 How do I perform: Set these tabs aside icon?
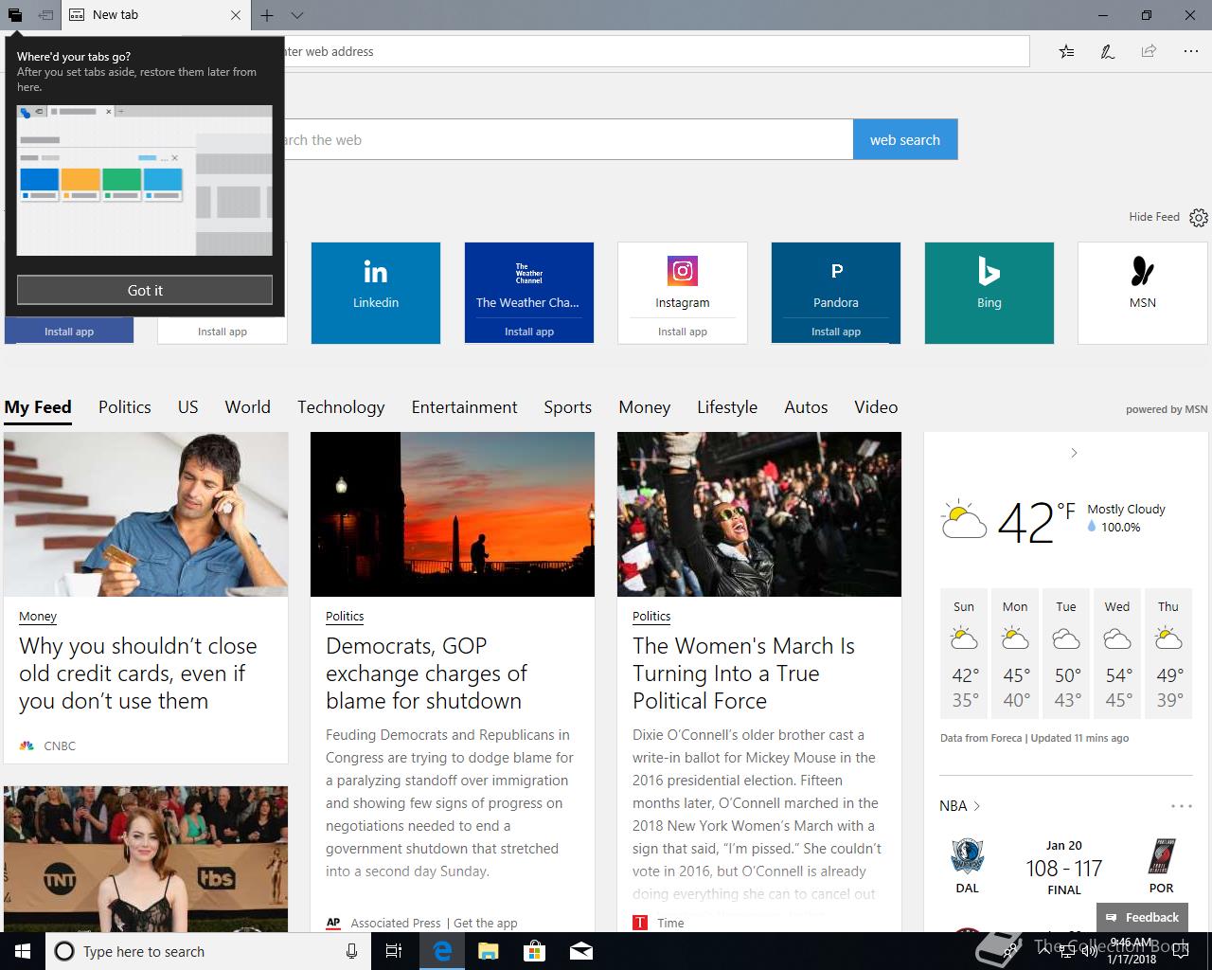pyautogui.click(x=45, y=15)
